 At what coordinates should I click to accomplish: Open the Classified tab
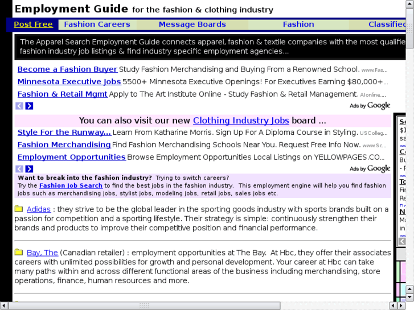(x=387, y=24)
